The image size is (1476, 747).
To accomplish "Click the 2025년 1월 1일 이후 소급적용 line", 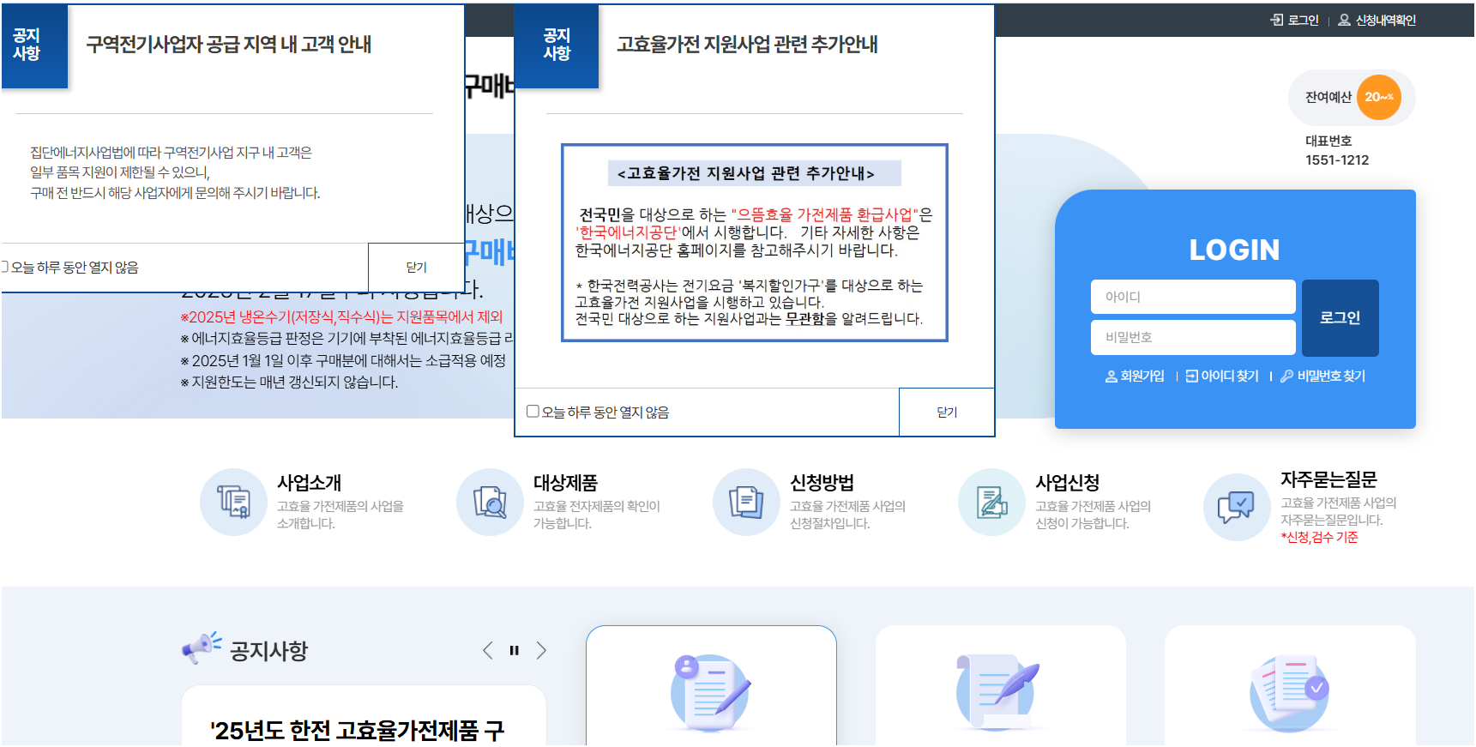I will click(x=343, y=361).
